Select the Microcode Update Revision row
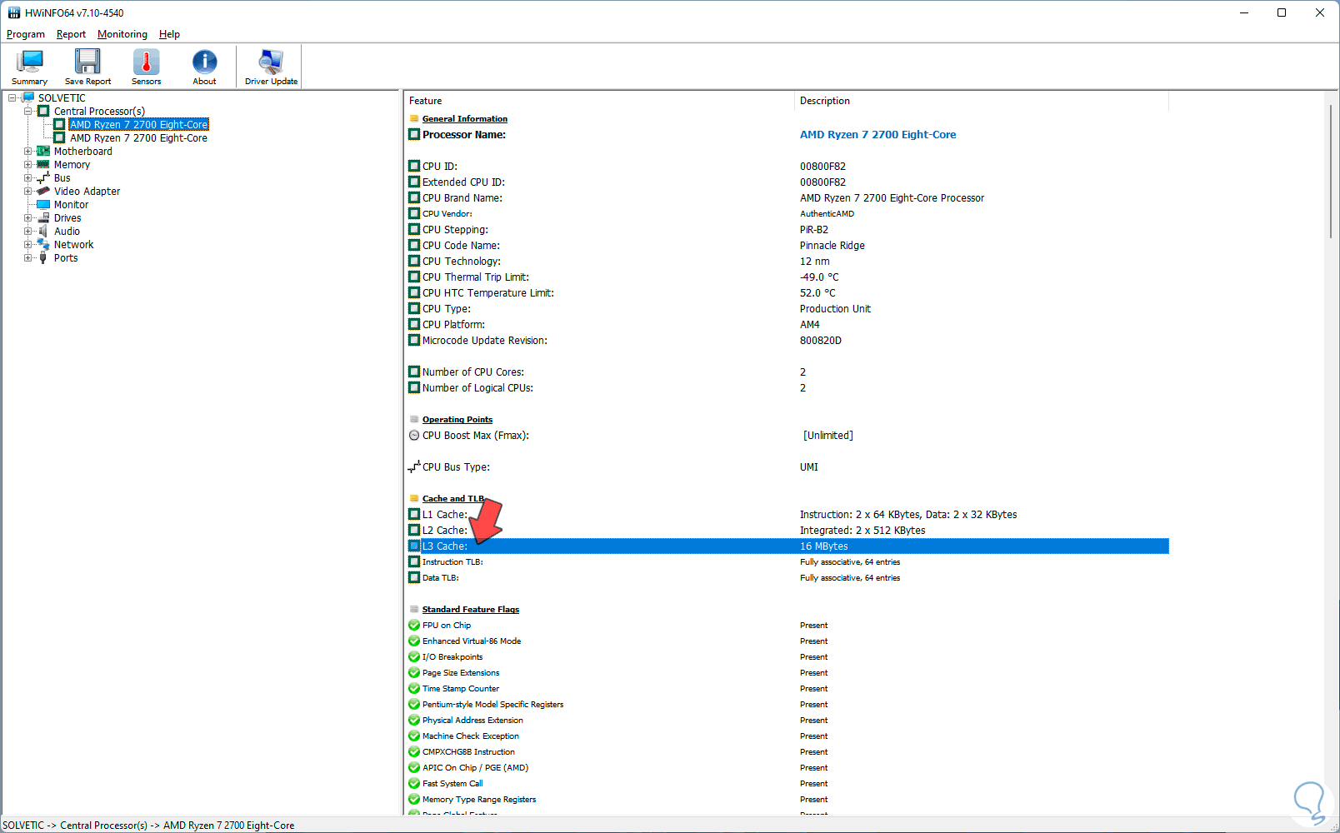This screenshot has width=1340, height=833. point(787,341)
